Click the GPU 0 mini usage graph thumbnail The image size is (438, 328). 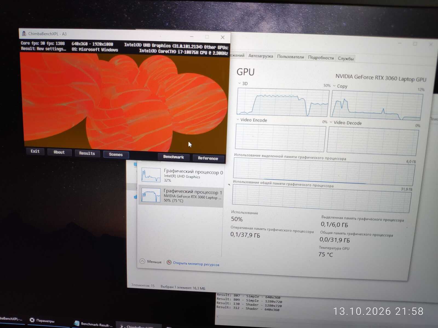pyautogui.click(x=151, y=175)
